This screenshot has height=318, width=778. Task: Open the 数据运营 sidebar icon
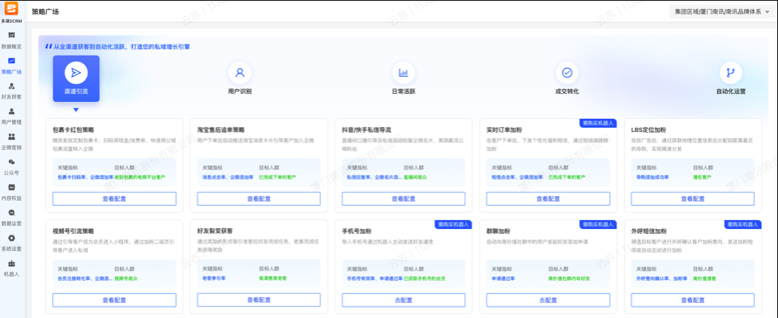[x=11, y=213]
